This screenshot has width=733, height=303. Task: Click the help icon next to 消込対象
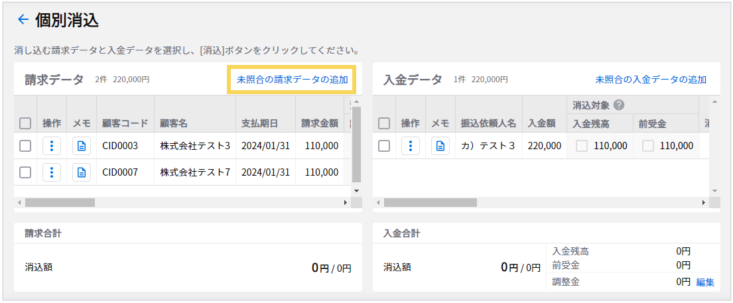[x=620, y=105]
